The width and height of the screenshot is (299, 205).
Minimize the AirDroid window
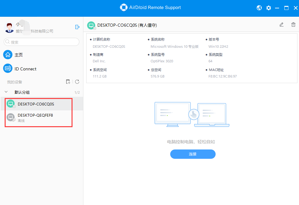coord(277,8)
